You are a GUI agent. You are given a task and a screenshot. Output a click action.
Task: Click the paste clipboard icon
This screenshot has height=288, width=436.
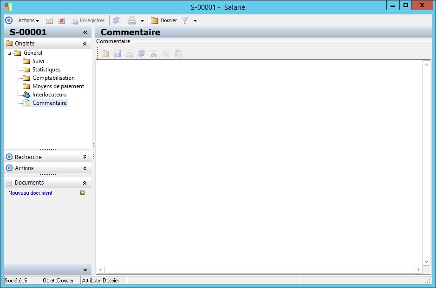pyautogui.click(x=178, y=53)
